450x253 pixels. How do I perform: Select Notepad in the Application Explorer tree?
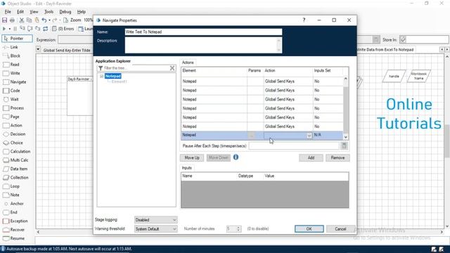[112, 76]
